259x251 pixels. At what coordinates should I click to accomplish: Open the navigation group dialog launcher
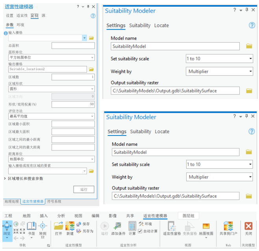[x=48, y=246]
